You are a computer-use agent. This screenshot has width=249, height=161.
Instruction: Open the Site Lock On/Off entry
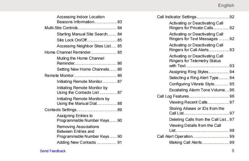tap(71, 40)
